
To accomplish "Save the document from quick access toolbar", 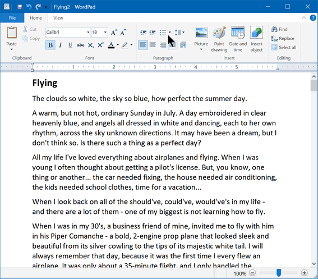I will [20, 7].
